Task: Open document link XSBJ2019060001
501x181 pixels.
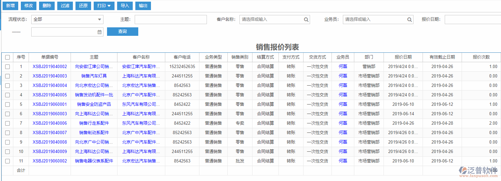Action: click(x=50, y=104)
